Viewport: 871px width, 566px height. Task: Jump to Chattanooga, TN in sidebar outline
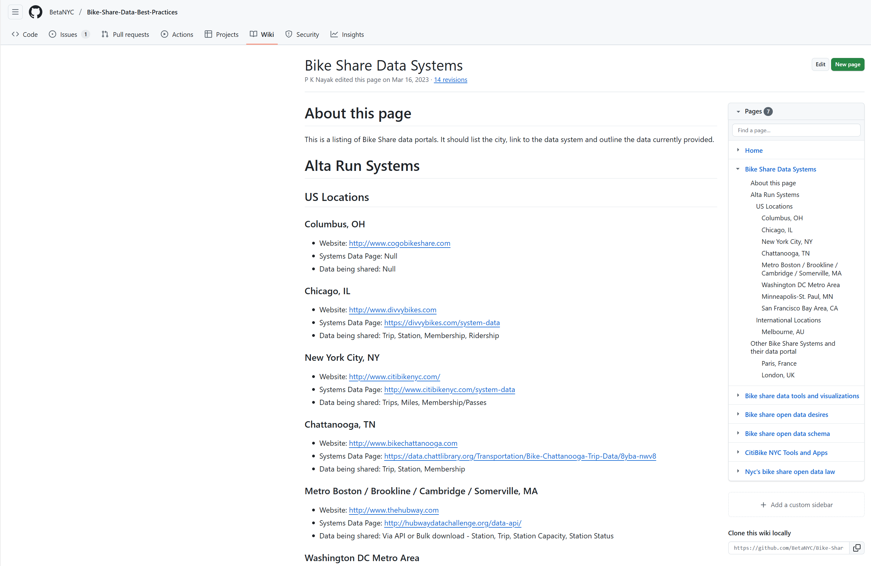(785, 253)
